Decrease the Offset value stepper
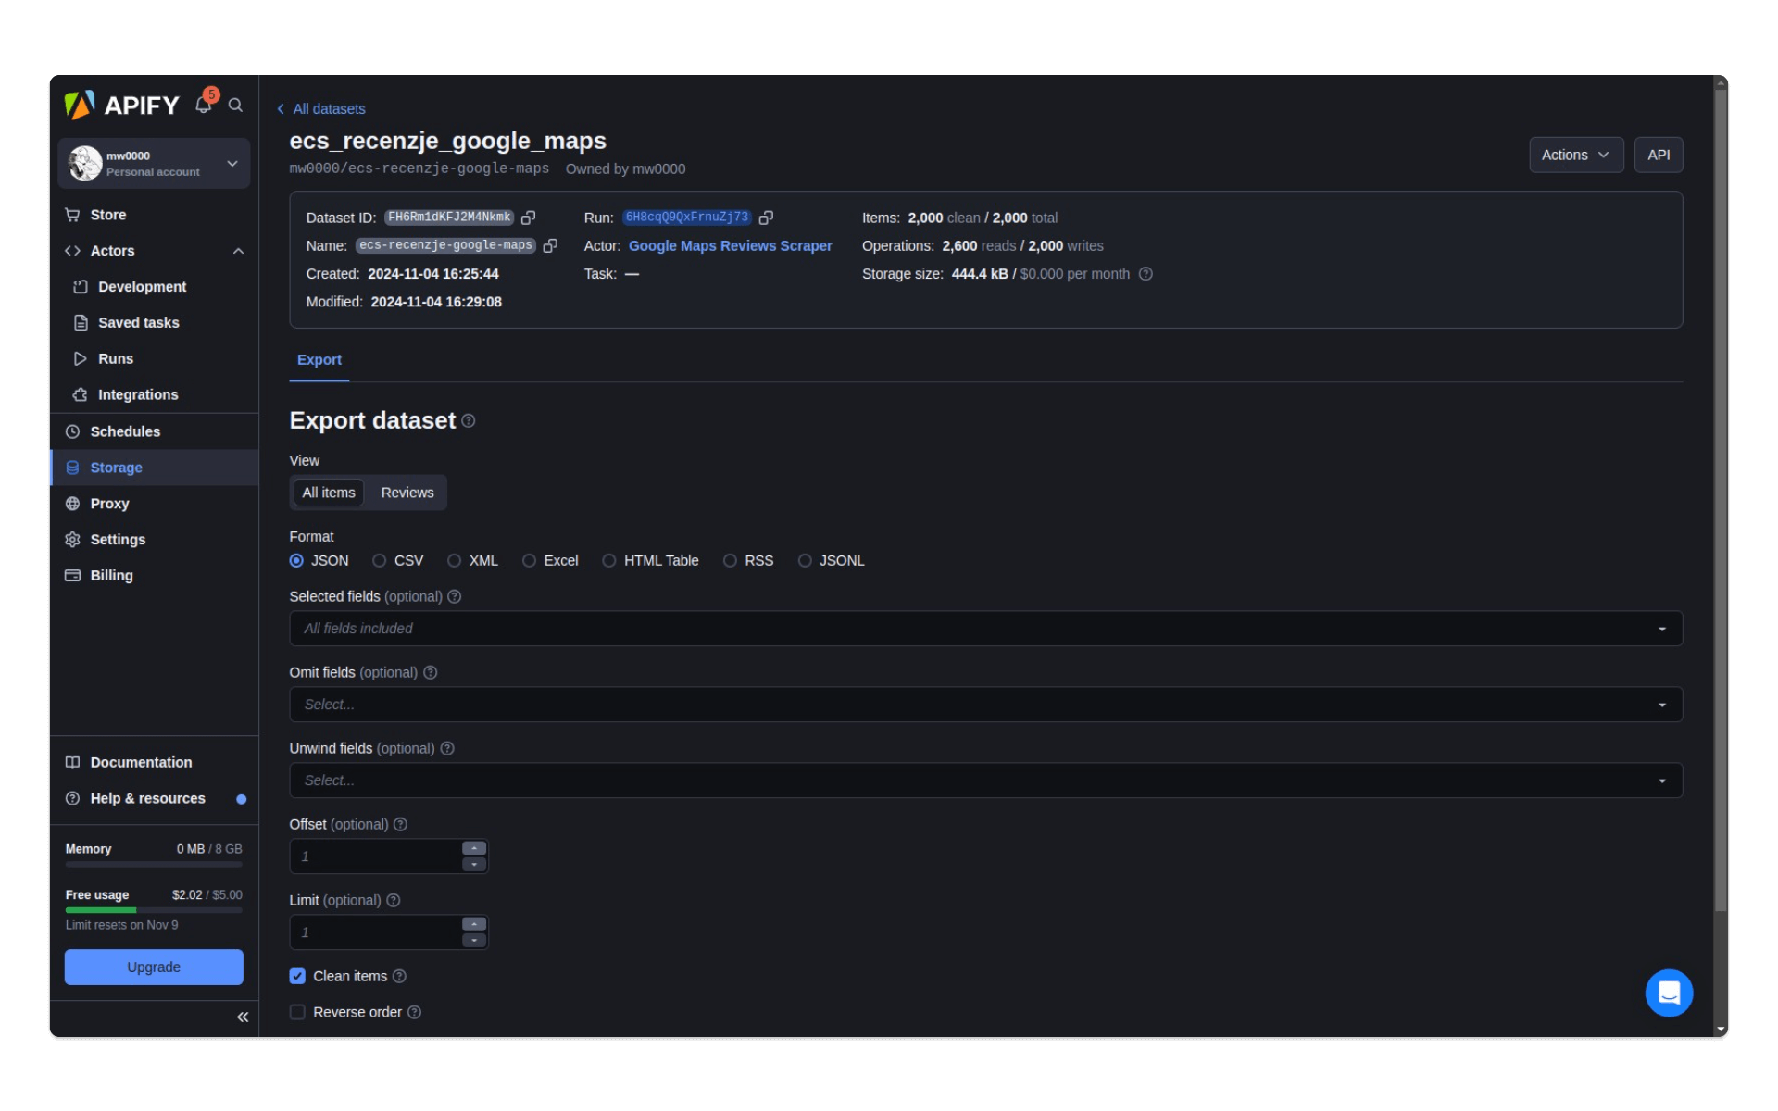The width and height of the screenshot is (1778, 1111). (474, 865)
